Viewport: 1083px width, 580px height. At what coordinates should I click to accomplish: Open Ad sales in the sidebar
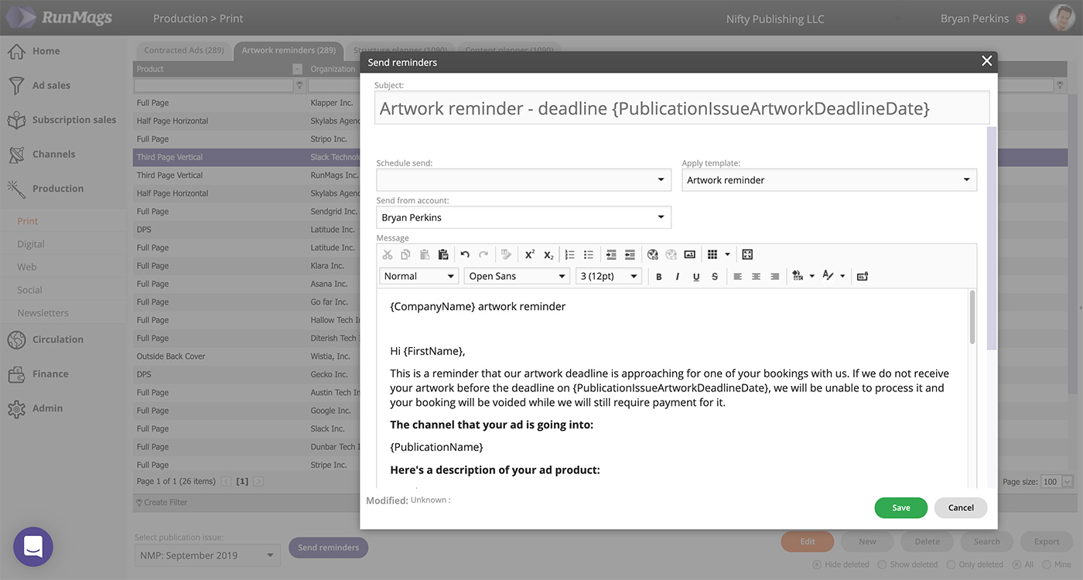click(51, 85)
